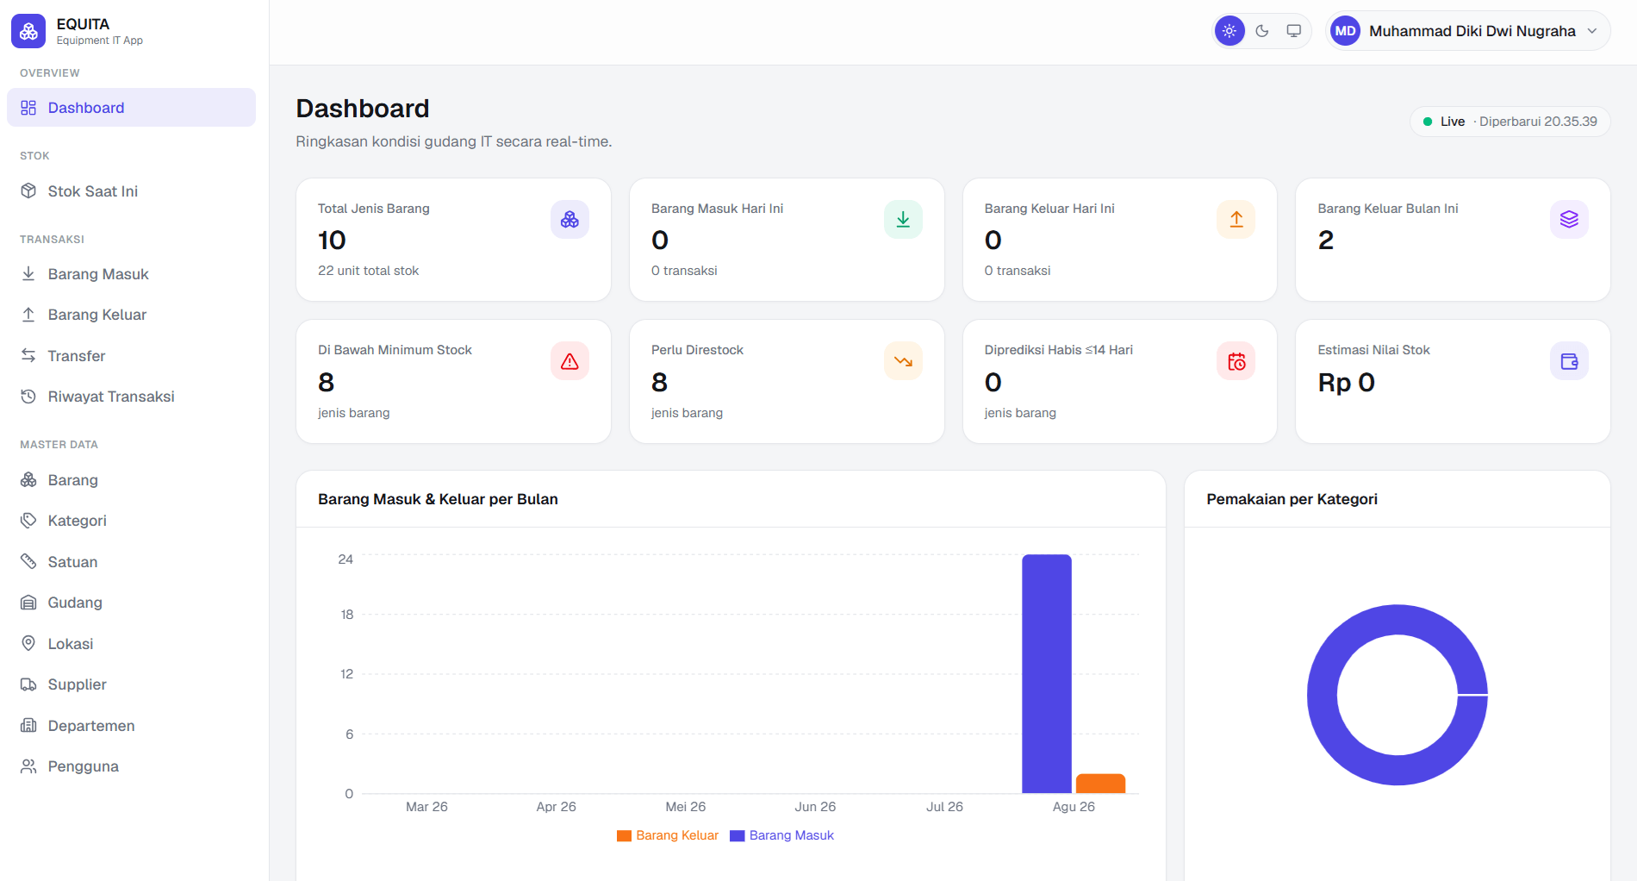This screenshot has height=881, width=1637.
Task: Click the layers icon on Barang Keluar Bulan Ini
Action: pos(1569,220)
